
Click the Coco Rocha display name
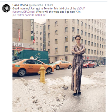20,5
